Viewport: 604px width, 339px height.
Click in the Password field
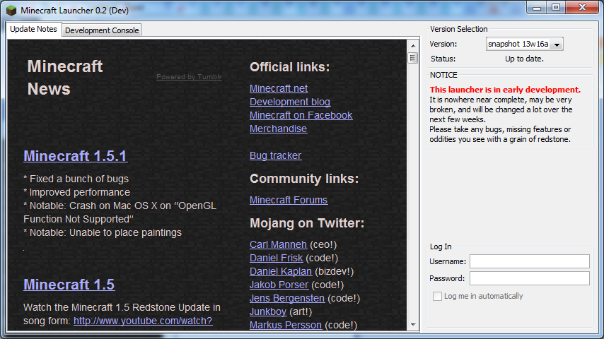(x=529, y=278)
